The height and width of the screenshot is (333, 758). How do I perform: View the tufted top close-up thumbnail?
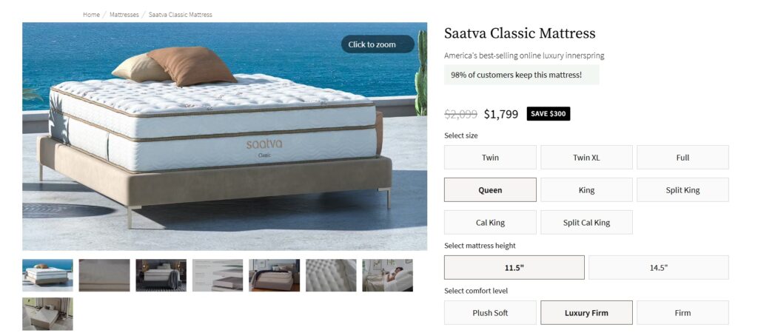coord(331,275)
